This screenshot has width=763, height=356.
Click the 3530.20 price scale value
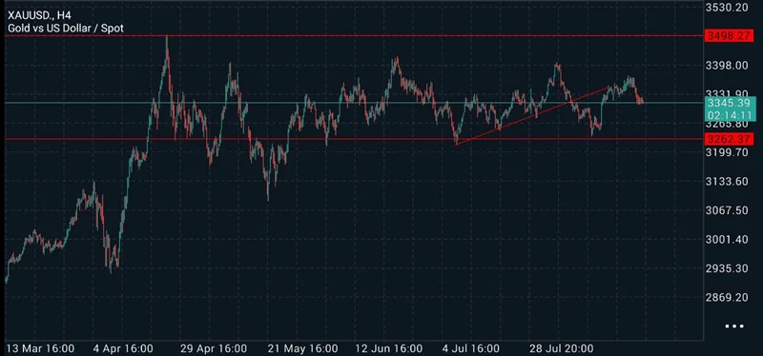[727, 8]
